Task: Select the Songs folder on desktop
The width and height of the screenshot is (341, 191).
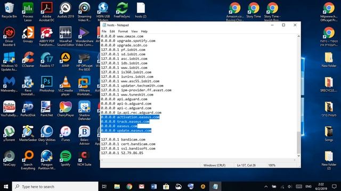Action: point(329,134)
